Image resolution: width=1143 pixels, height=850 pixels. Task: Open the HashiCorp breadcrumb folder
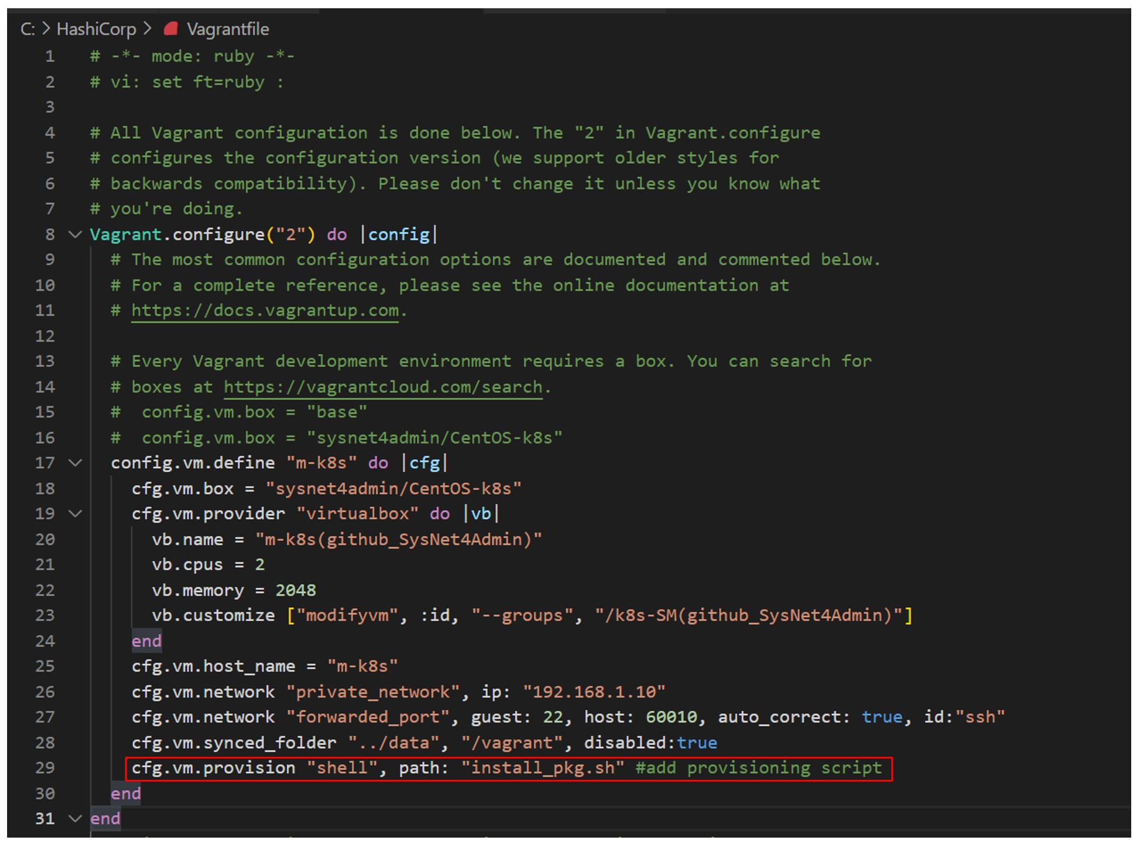tap(96, 28)
